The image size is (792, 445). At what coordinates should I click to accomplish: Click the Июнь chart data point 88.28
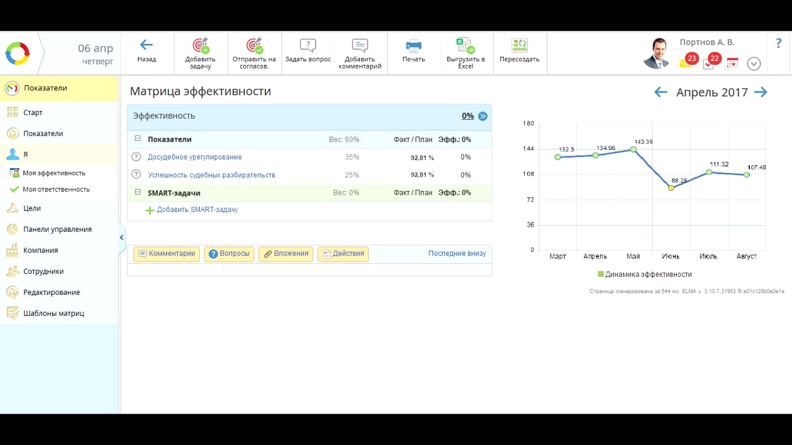click(671, 188)
